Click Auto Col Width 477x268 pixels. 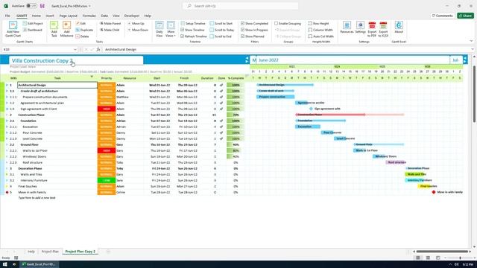[321, 36]
